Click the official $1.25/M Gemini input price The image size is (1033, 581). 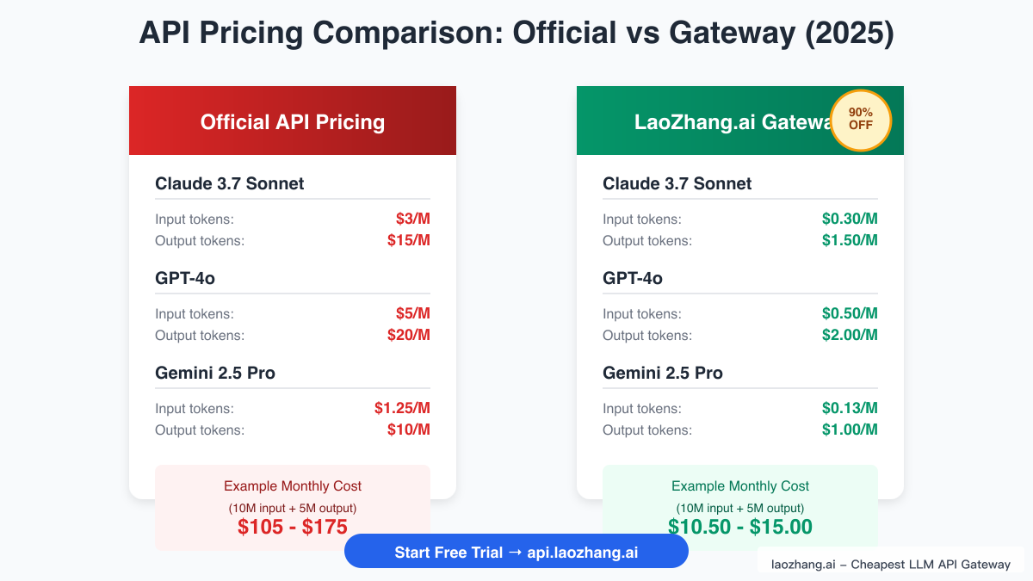pyautogui.click(x=402, y=408)
